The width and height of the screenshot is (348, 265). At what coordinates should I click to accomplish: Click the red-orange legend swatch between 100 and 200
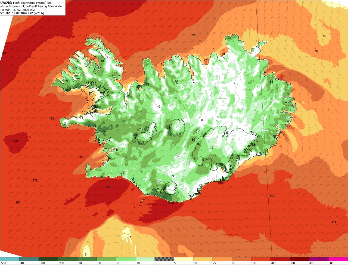pos(261,259)
